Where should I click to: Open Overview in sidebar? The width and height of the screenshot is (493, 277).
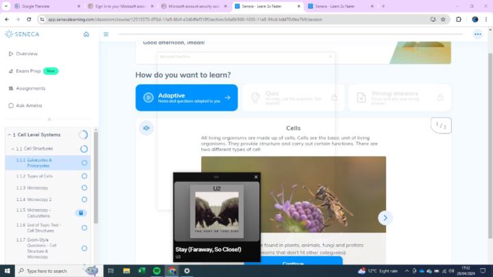coord(23,54)
